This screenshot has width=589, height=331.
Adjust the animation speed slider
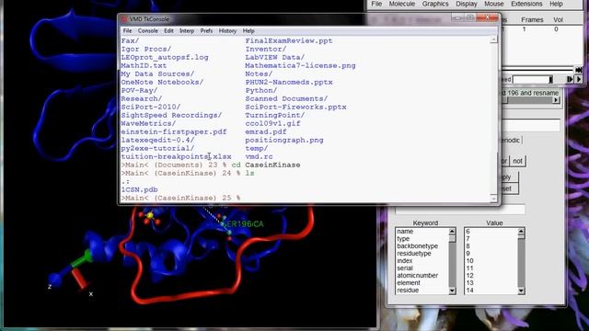pyautogui.click(x=533, y=80)
